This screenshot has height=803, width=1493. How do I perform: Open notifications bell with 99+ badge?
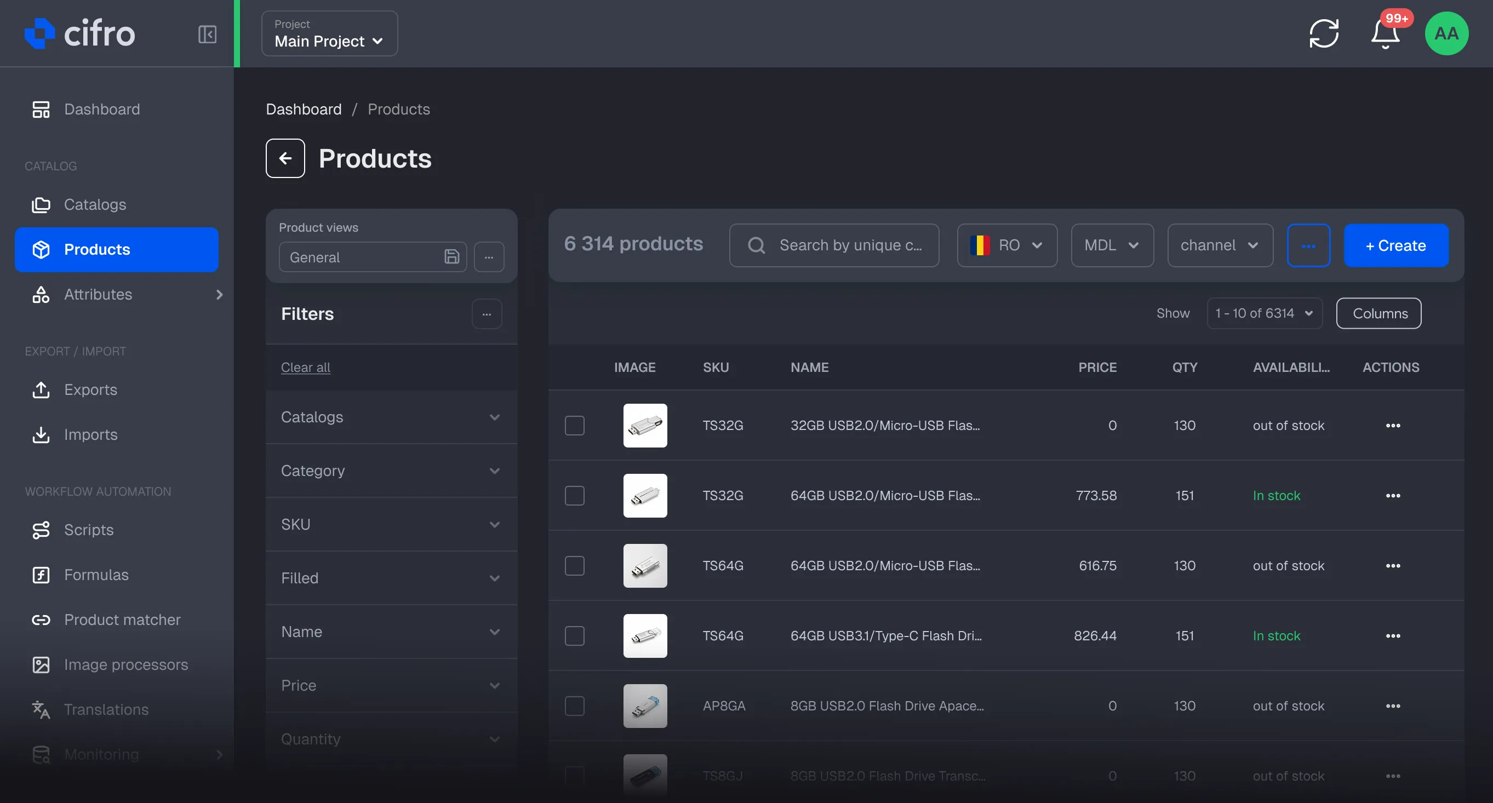point(1385,33)
